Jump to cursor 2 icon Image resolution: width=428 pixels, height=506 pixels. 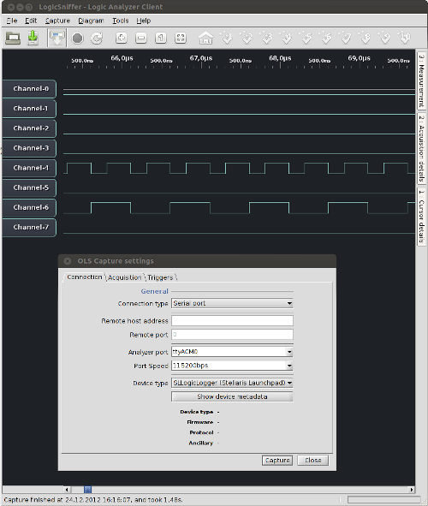[247, 38]
